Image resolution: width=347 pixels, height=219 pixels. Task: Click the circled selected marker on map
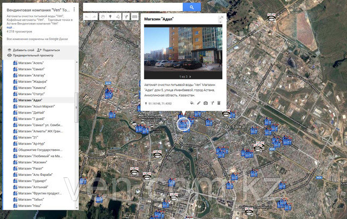(183, 124)
